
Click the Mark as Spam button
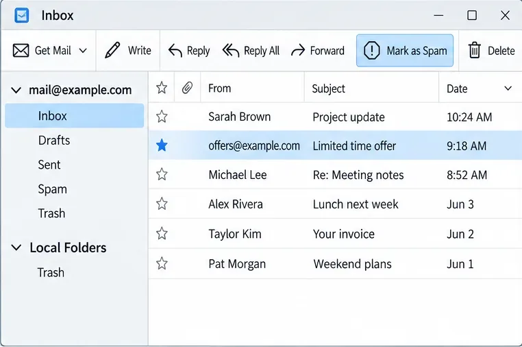click(x=405, y=50)
